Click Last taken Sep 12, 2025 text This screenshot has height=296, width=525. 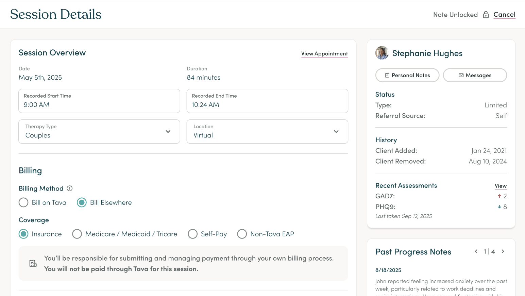[x=404, y=216]
